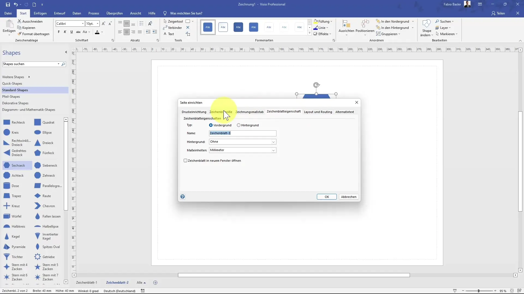
Task: Open the Maßeinheiten dropdown showing Millimeter
Action: coord(243,150)
